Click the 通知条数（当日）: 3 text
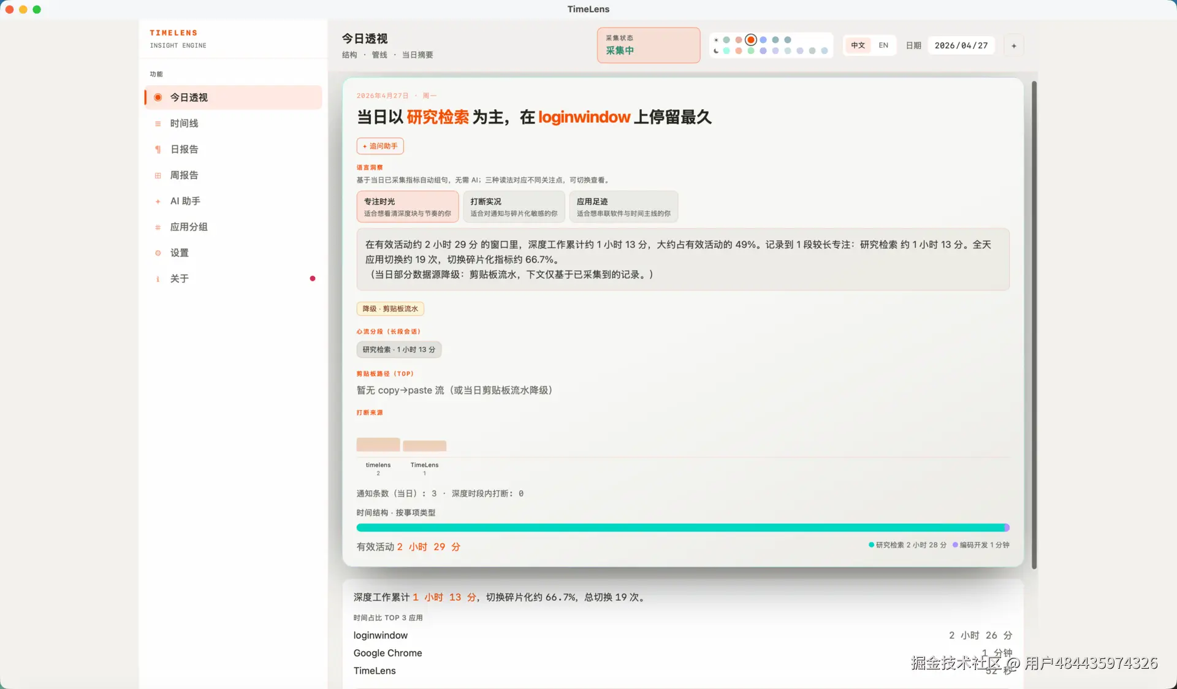Image resolution: width=1177 pixels, height=689 pixels. (397, 493)
